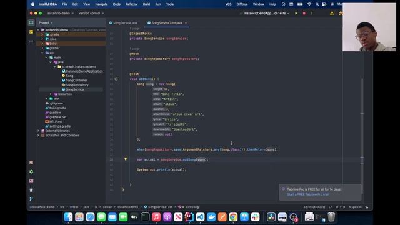The image size is (400, 225).
Task: Open Spotlight search in menu bar
Action: (x=317, y=4)
